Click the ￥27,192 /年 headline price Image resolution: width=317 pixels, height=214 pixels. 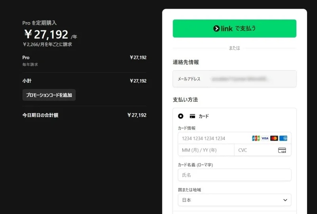coord(51,34)
